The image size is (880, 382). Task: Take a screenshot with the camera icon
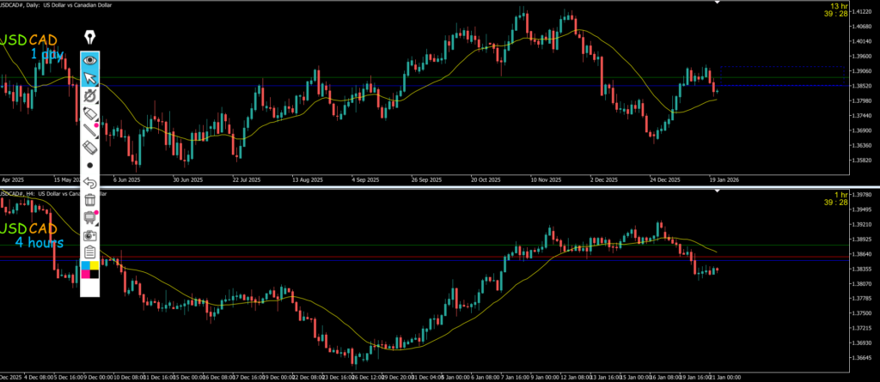89,233
